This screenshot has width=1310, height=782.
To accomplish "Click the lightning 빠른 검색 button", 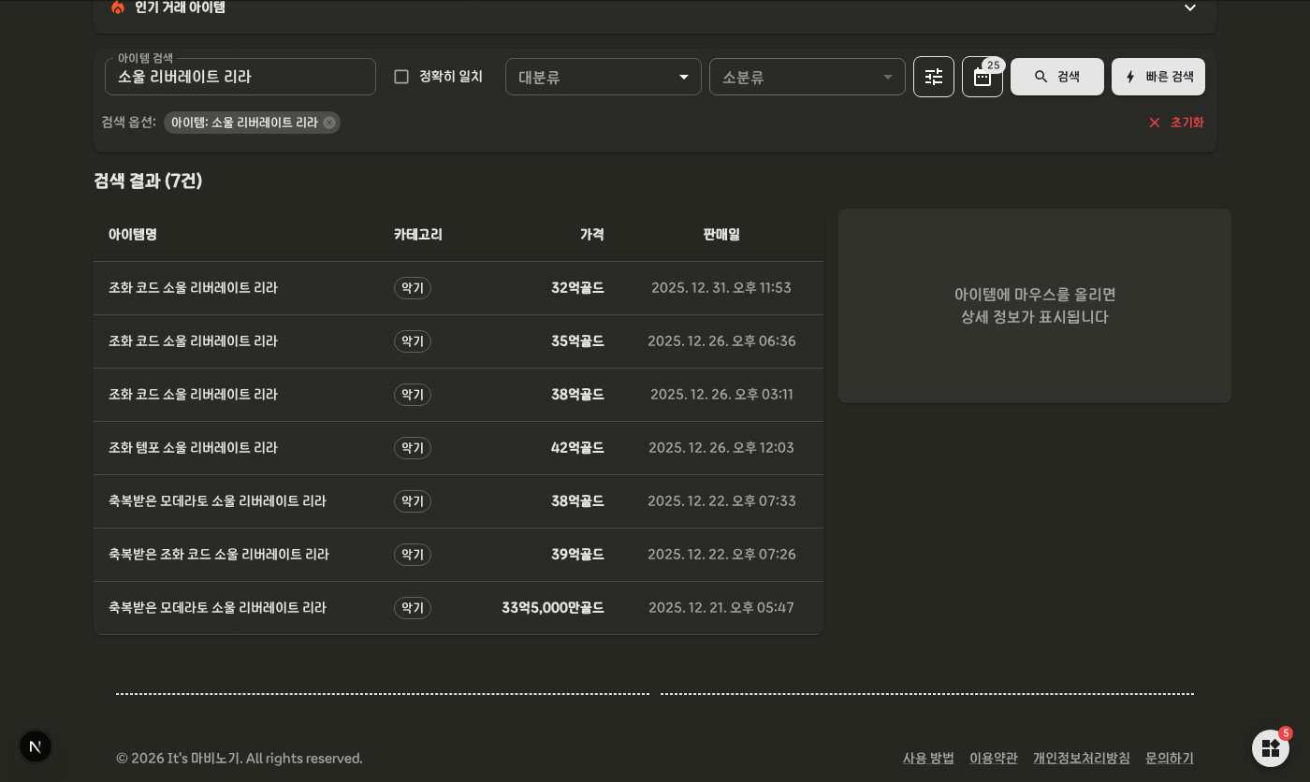I will point(1158,77).
